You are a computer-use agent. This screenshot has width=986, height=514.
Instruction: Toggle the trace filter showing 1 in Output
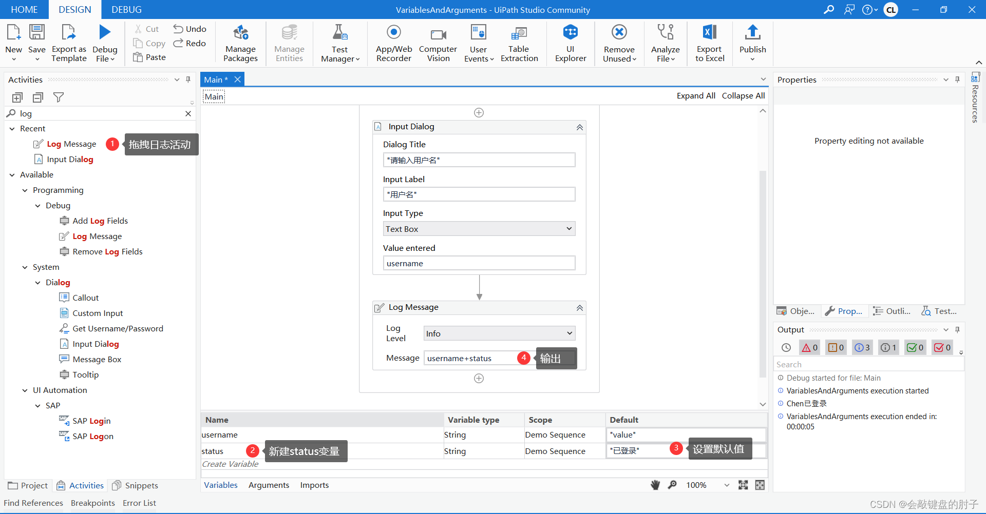888,347
